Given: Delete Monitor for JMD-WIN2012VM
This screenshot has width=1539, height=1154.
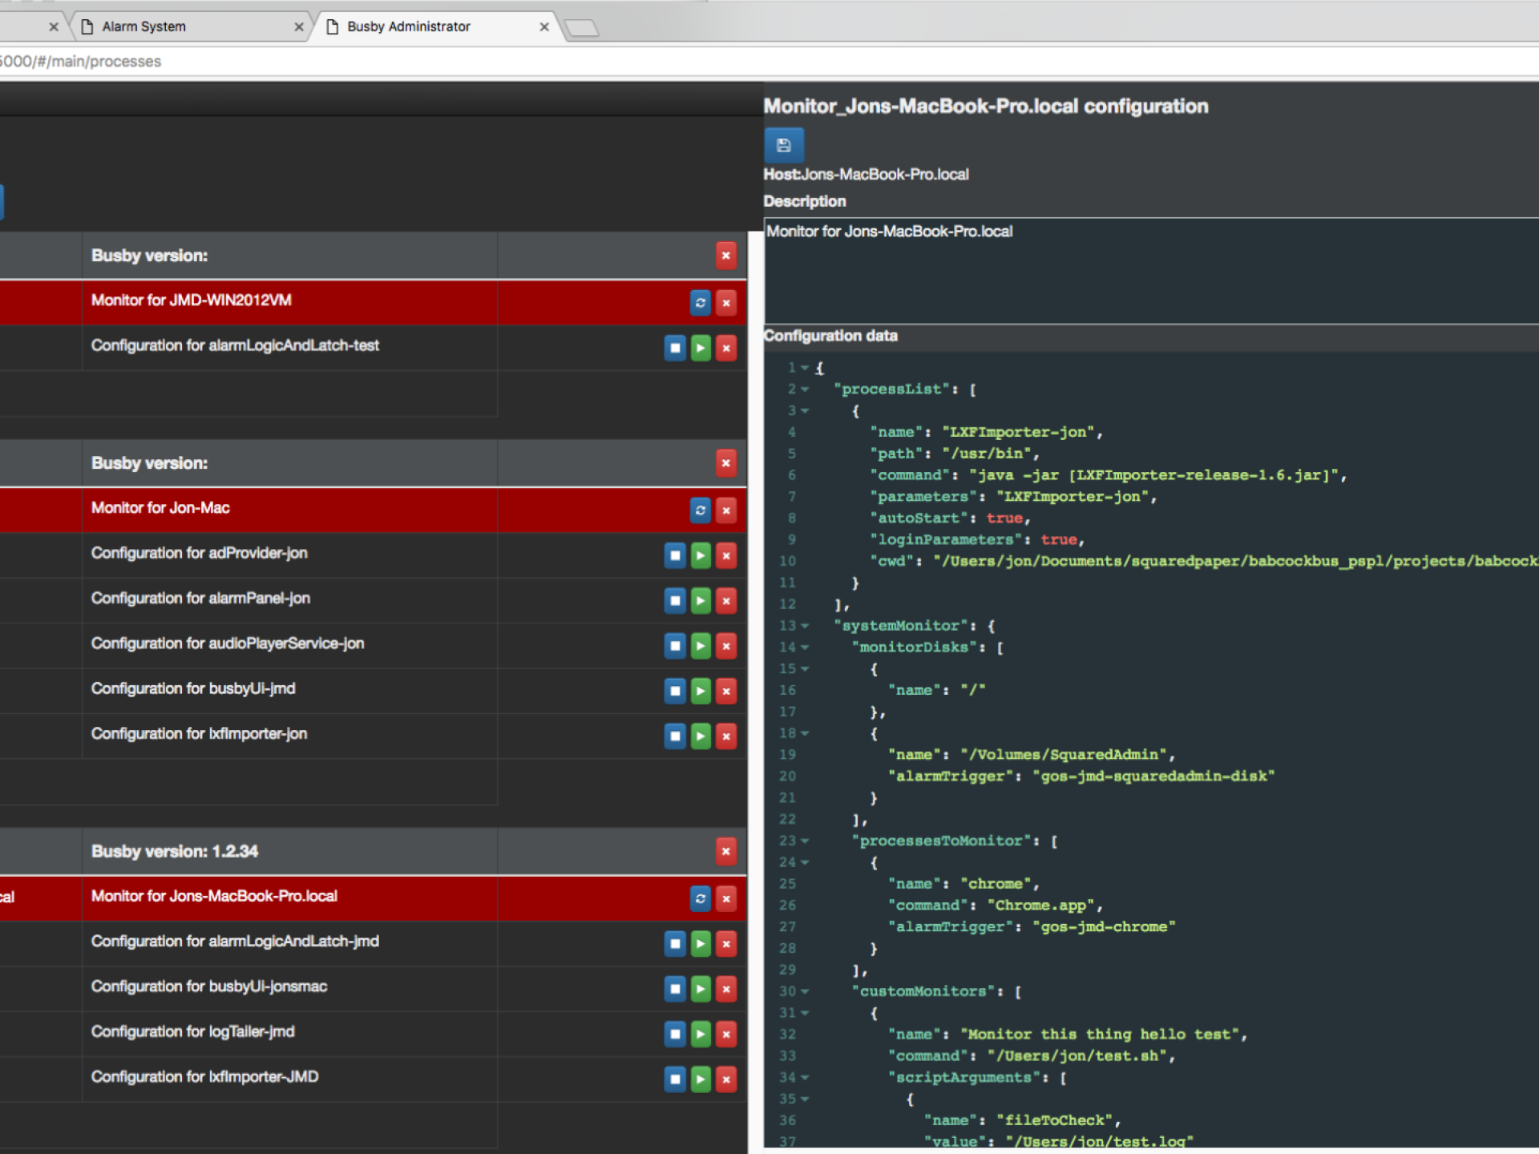Looking at the screenshot, I should [726, 303].
